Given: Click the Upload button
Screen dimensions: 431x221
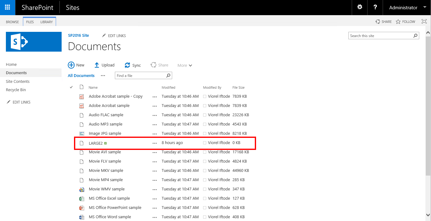Looking at the screenshot, I should click(x=104, y=65).
